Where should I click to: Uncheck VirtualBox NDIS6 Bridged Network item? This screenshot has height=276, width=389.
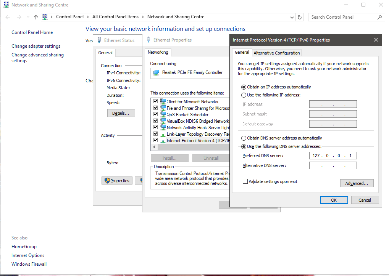pyautogui.click(x=155, y=121)
